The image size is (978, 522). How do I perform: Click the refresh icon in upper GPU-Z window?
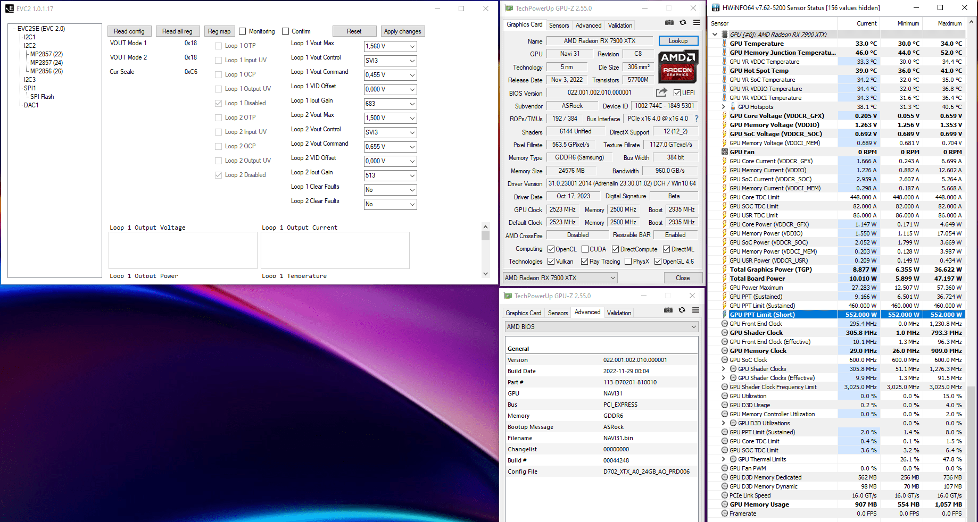683,22
